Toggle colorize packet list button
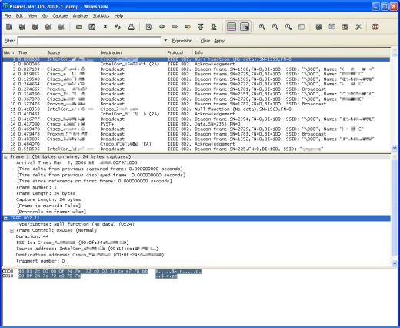 click(x=232, y=27)
